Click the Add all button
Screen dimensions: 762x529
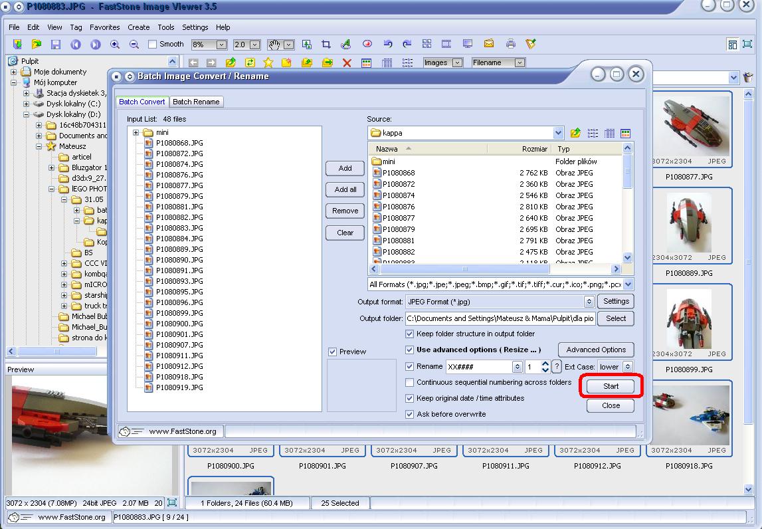pos(345,189)
